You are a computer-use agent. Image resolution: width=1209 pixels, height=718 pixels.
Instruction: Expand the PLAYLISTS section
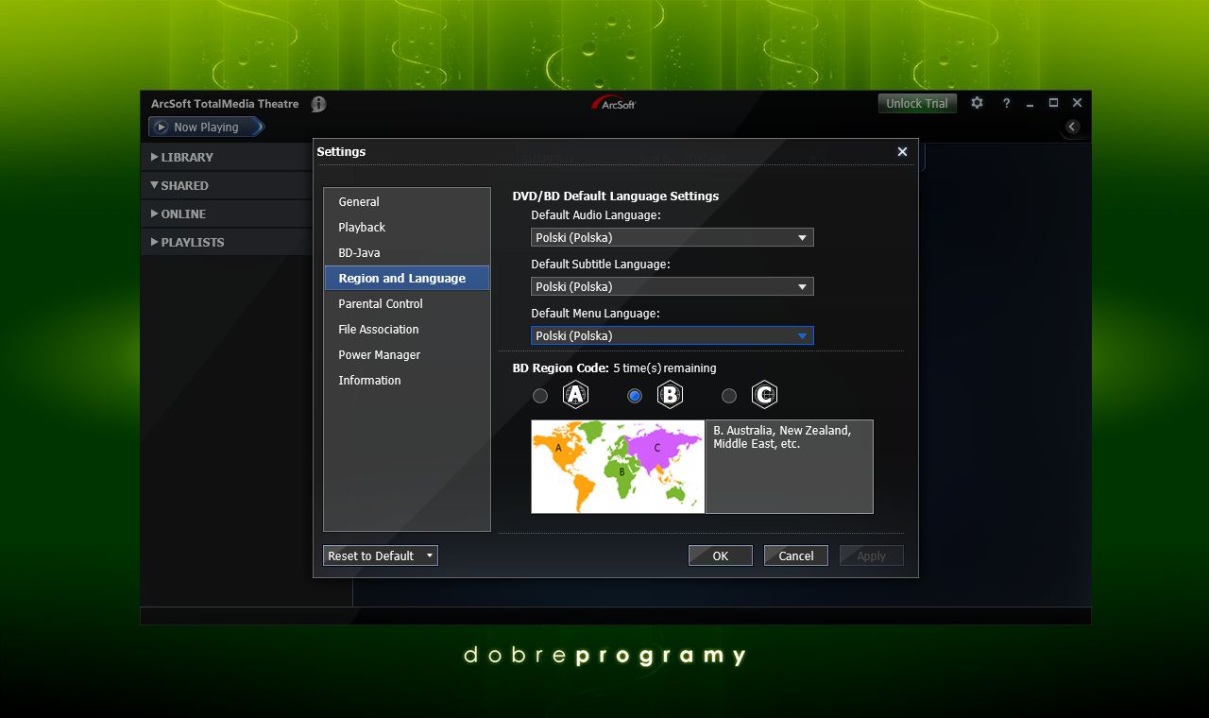tap(227, 242)
